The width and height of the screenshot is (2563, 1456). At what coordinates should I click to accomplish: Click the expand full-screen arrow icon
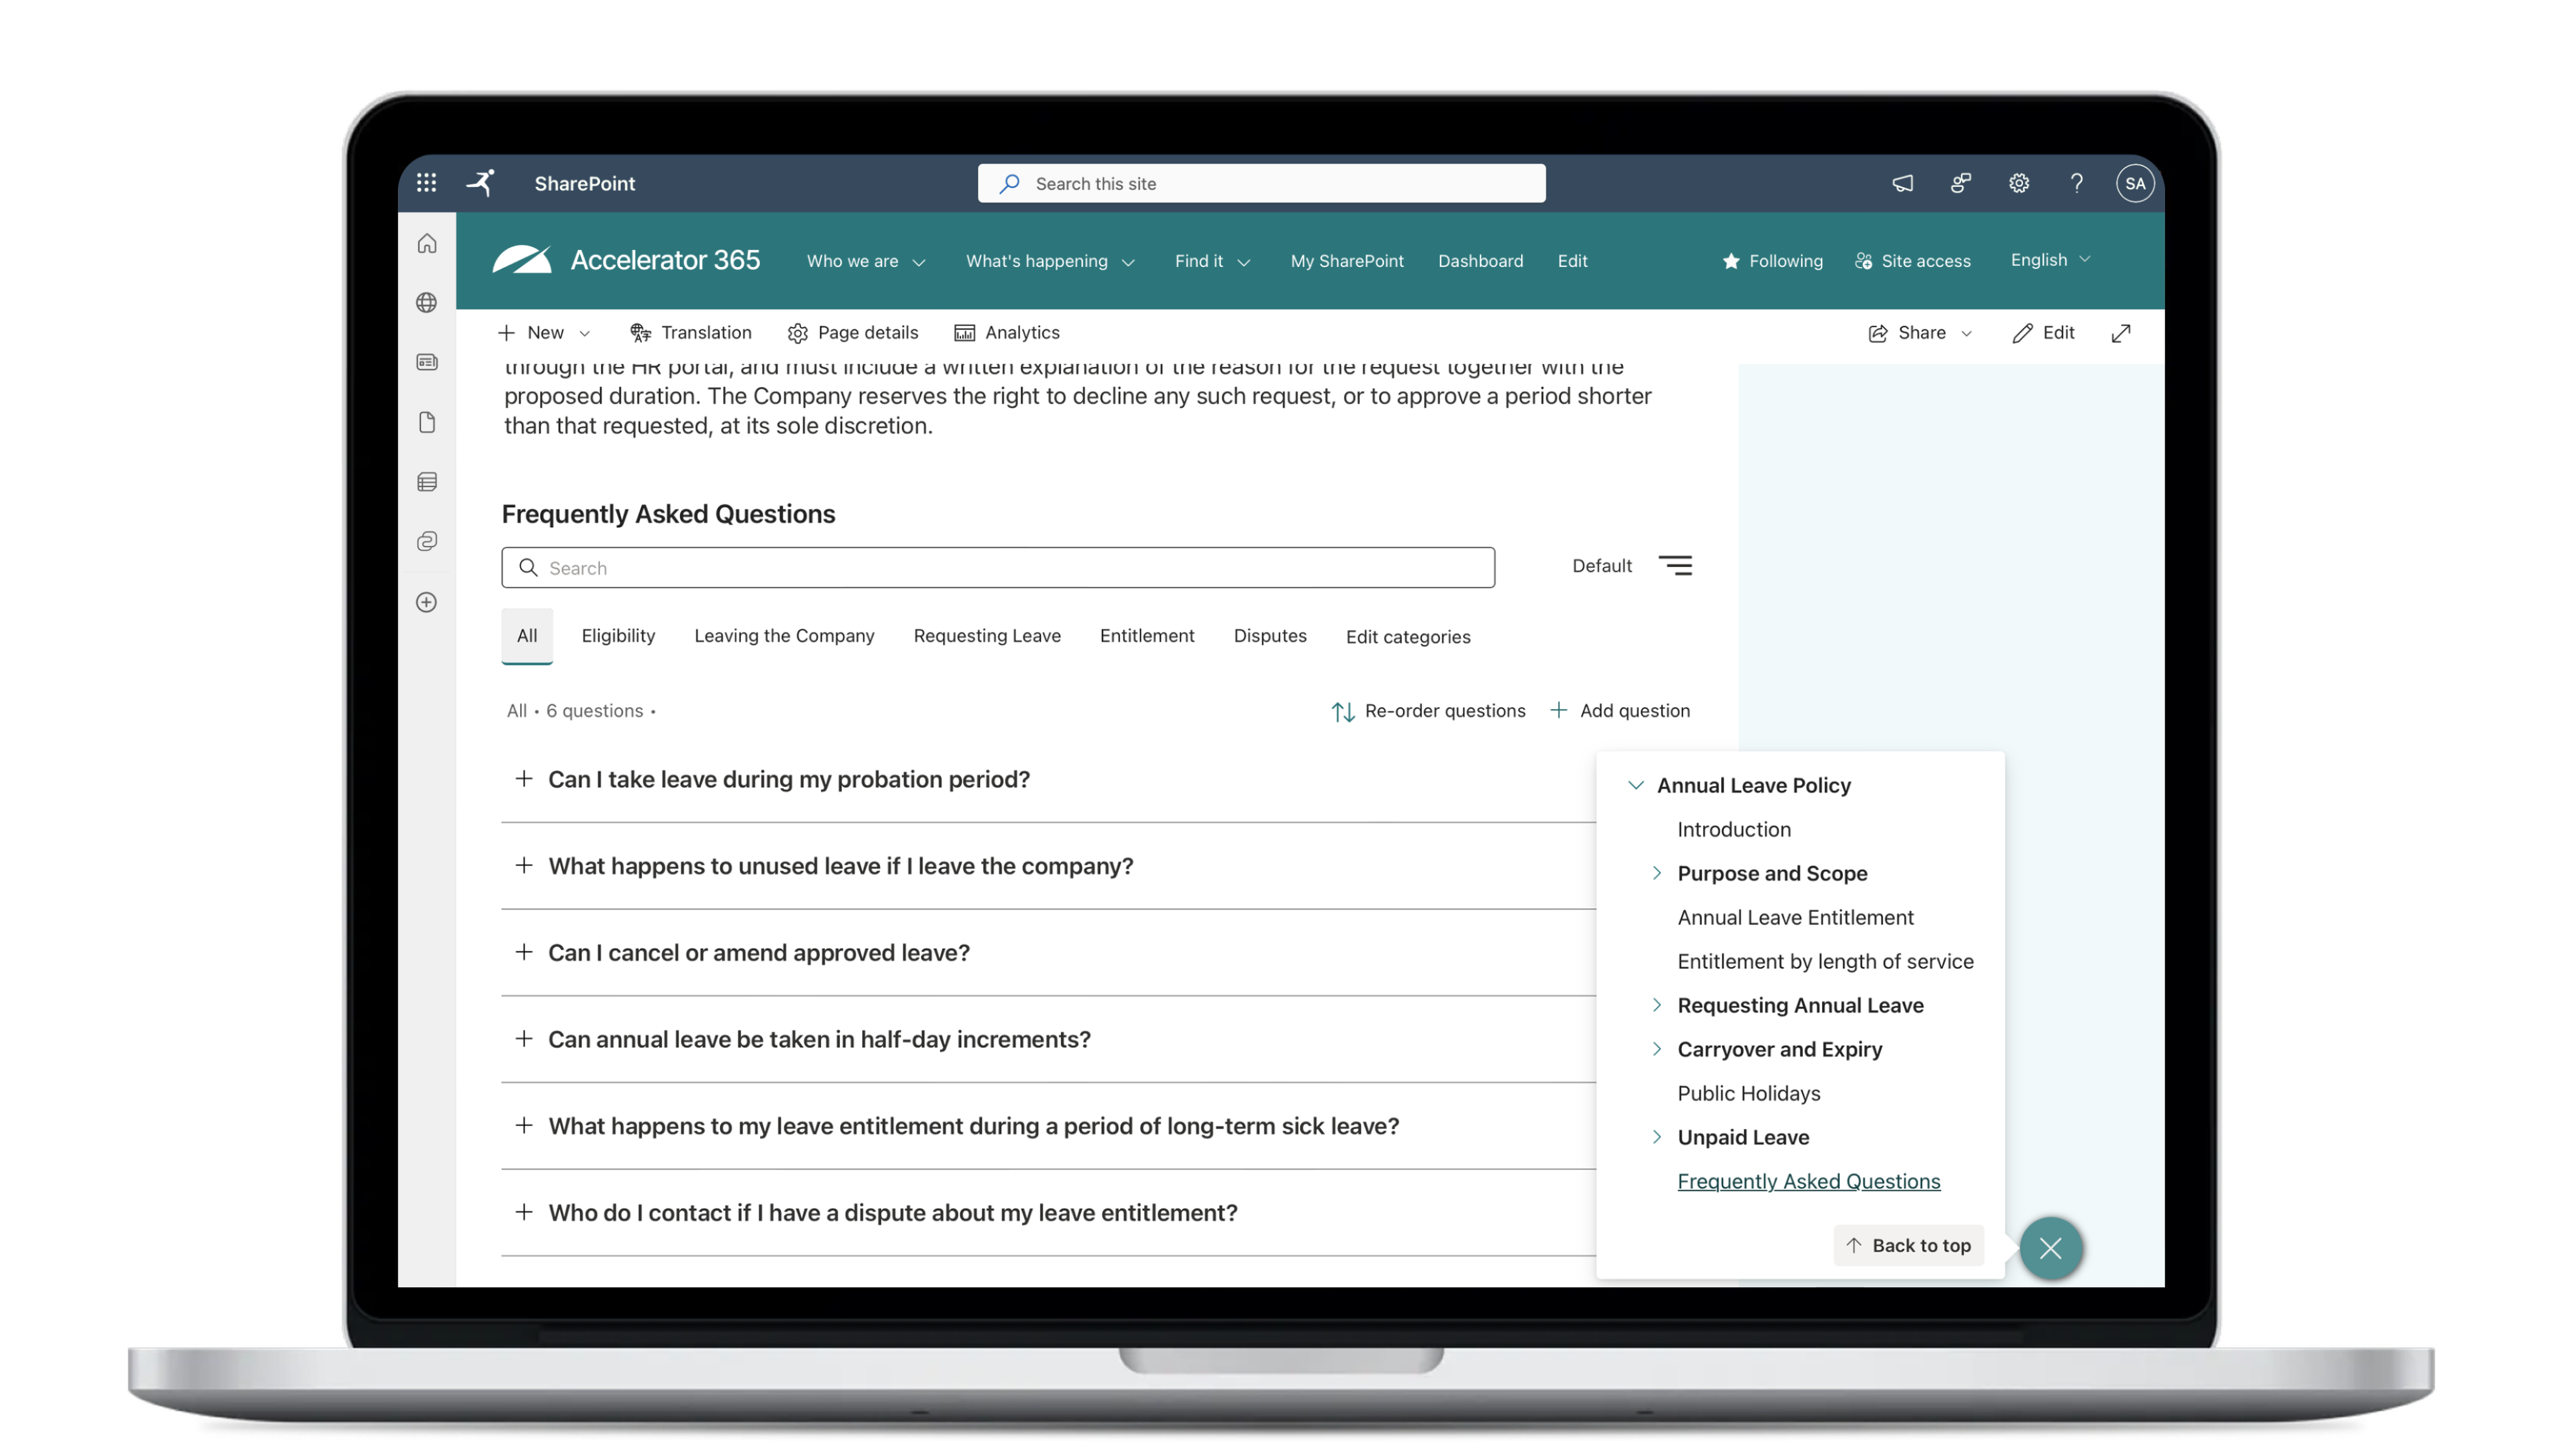2120,333
